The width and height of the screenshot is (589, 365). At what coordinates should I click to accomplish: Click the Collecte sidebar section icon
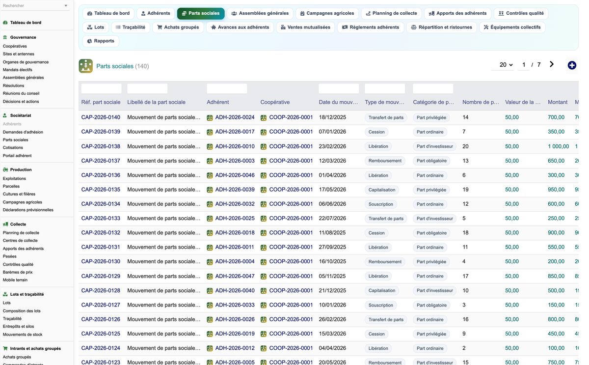point(5,225)
